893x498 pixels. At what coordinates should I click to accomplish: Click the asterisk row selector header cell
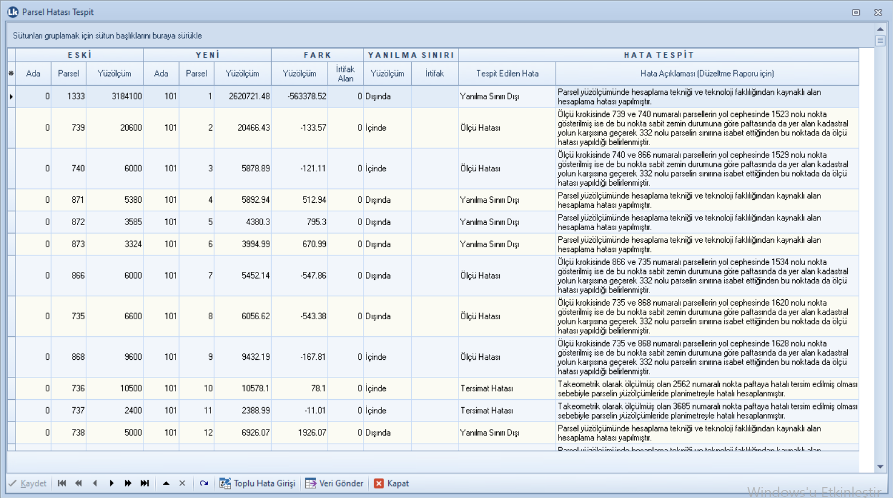[11, 74]
